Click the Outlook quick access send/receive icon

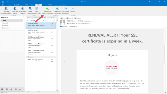coord(3,2)
